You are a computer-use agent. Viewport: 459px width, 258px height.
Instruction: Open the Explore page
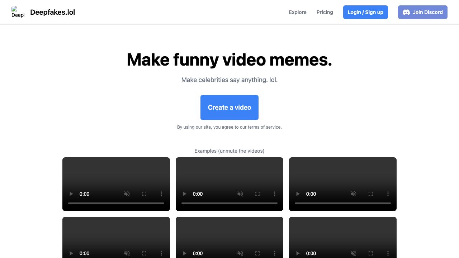click(x=298, y=12)
